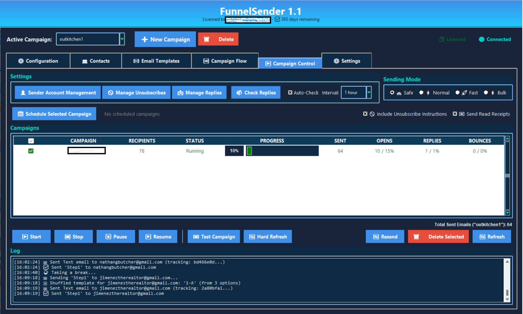Click the stop icon on the Stop button
The image size is (523, 314).
click(68, 237)
